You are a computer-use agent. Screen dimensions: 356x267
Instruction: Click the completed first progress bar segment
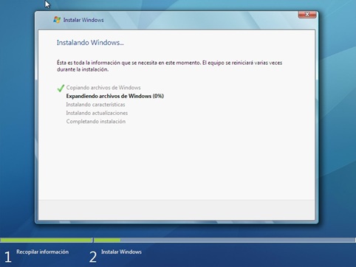pyautogui.click(x=46, y=240)
